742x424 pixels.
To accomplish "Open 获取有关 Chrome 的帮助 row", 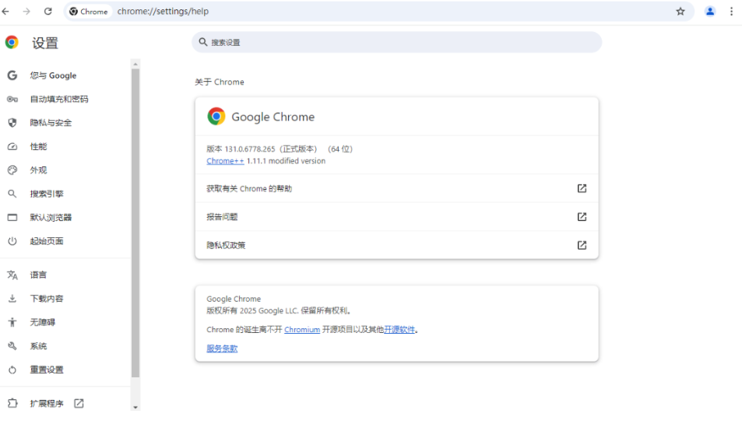I will coord(396,188).
